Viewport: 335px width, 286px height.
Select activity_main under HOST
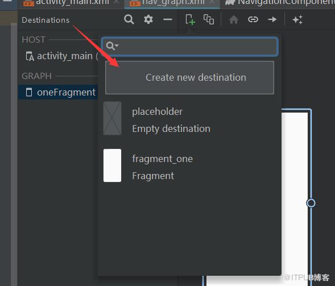coord(62,56)
